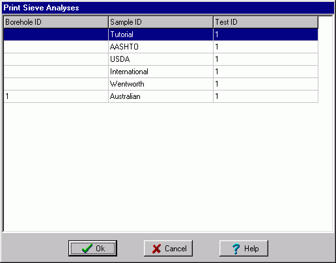Select the Tutorial sample row
Image resolution: width=336 pixels, height=263 pixels.
pos(161,35)
